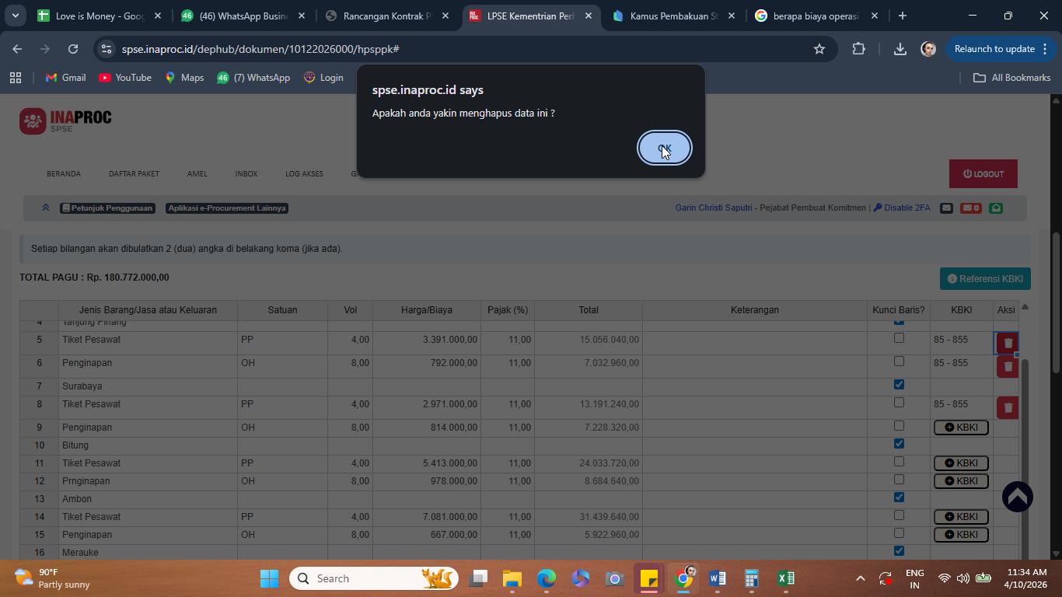Open AMEL menu
The image size is (1062, 597).
point(197,173)
